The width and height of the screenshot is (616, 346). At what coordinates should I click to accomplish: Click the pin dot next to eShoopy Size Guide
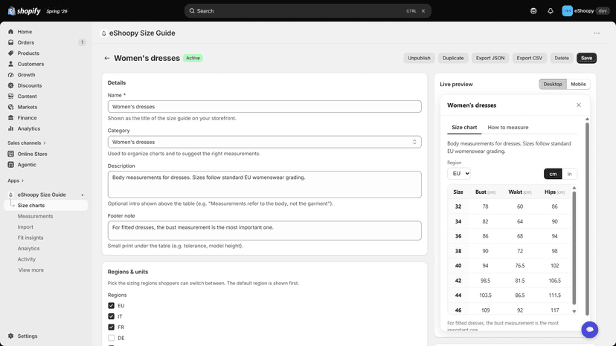point(82,195)
